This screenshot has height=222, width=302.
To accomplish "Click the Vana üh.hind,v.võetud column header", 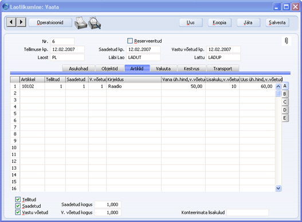I will (183, 80).
